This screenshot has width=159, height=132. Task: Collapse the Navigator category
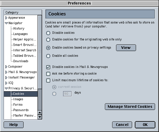pos(6,23)
